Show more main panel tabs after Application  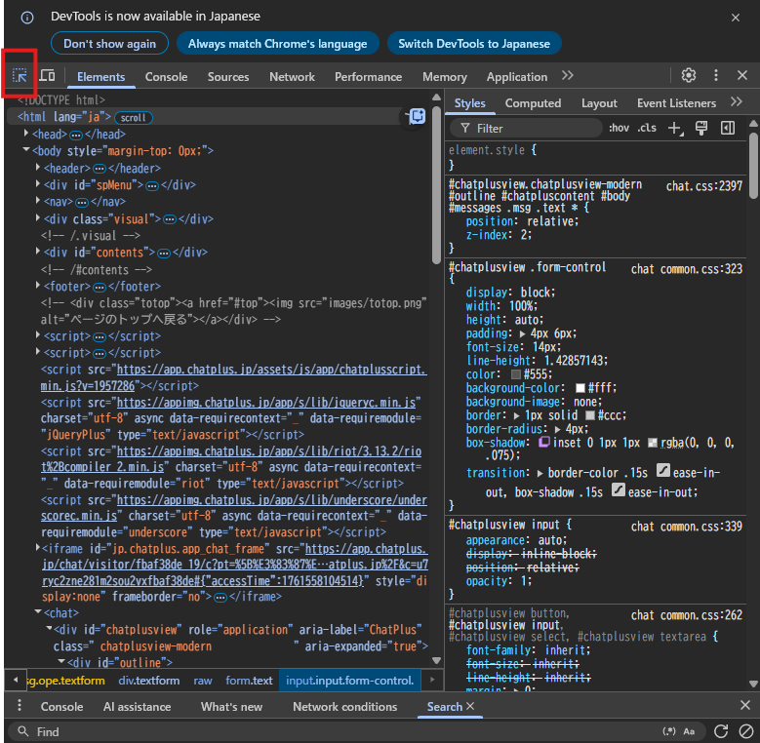[x=568, y=76]
